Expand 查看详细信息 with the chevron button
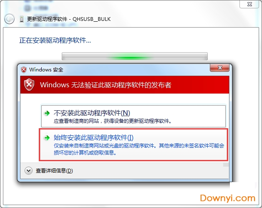The image size is (262, 208). pos(28,171)
